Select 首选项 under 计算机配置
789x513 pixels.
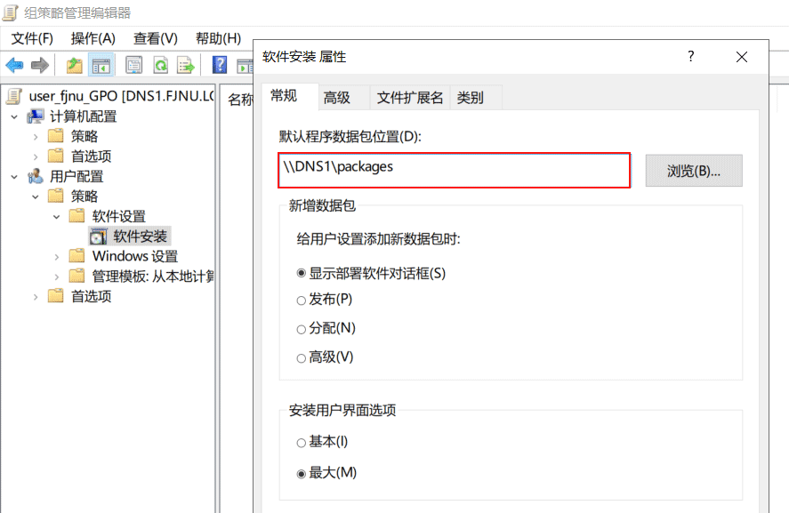click(91, 156)
